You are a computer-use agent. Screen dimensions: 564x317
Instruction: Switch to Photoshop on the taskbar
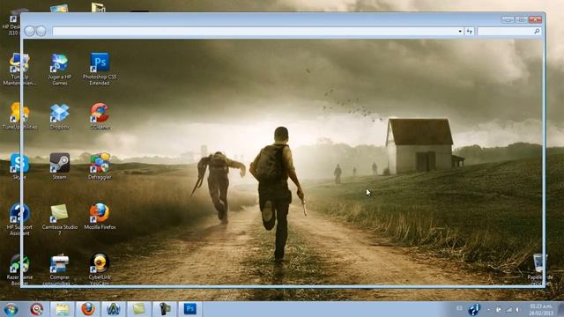(x=190, y=309)
